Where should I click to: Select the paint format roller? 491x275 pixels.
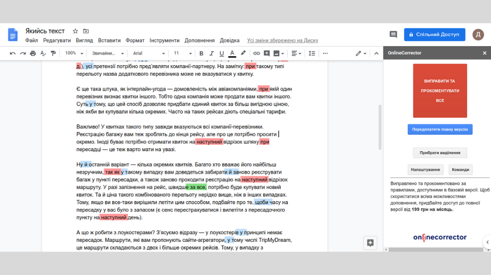coord(53,53)
